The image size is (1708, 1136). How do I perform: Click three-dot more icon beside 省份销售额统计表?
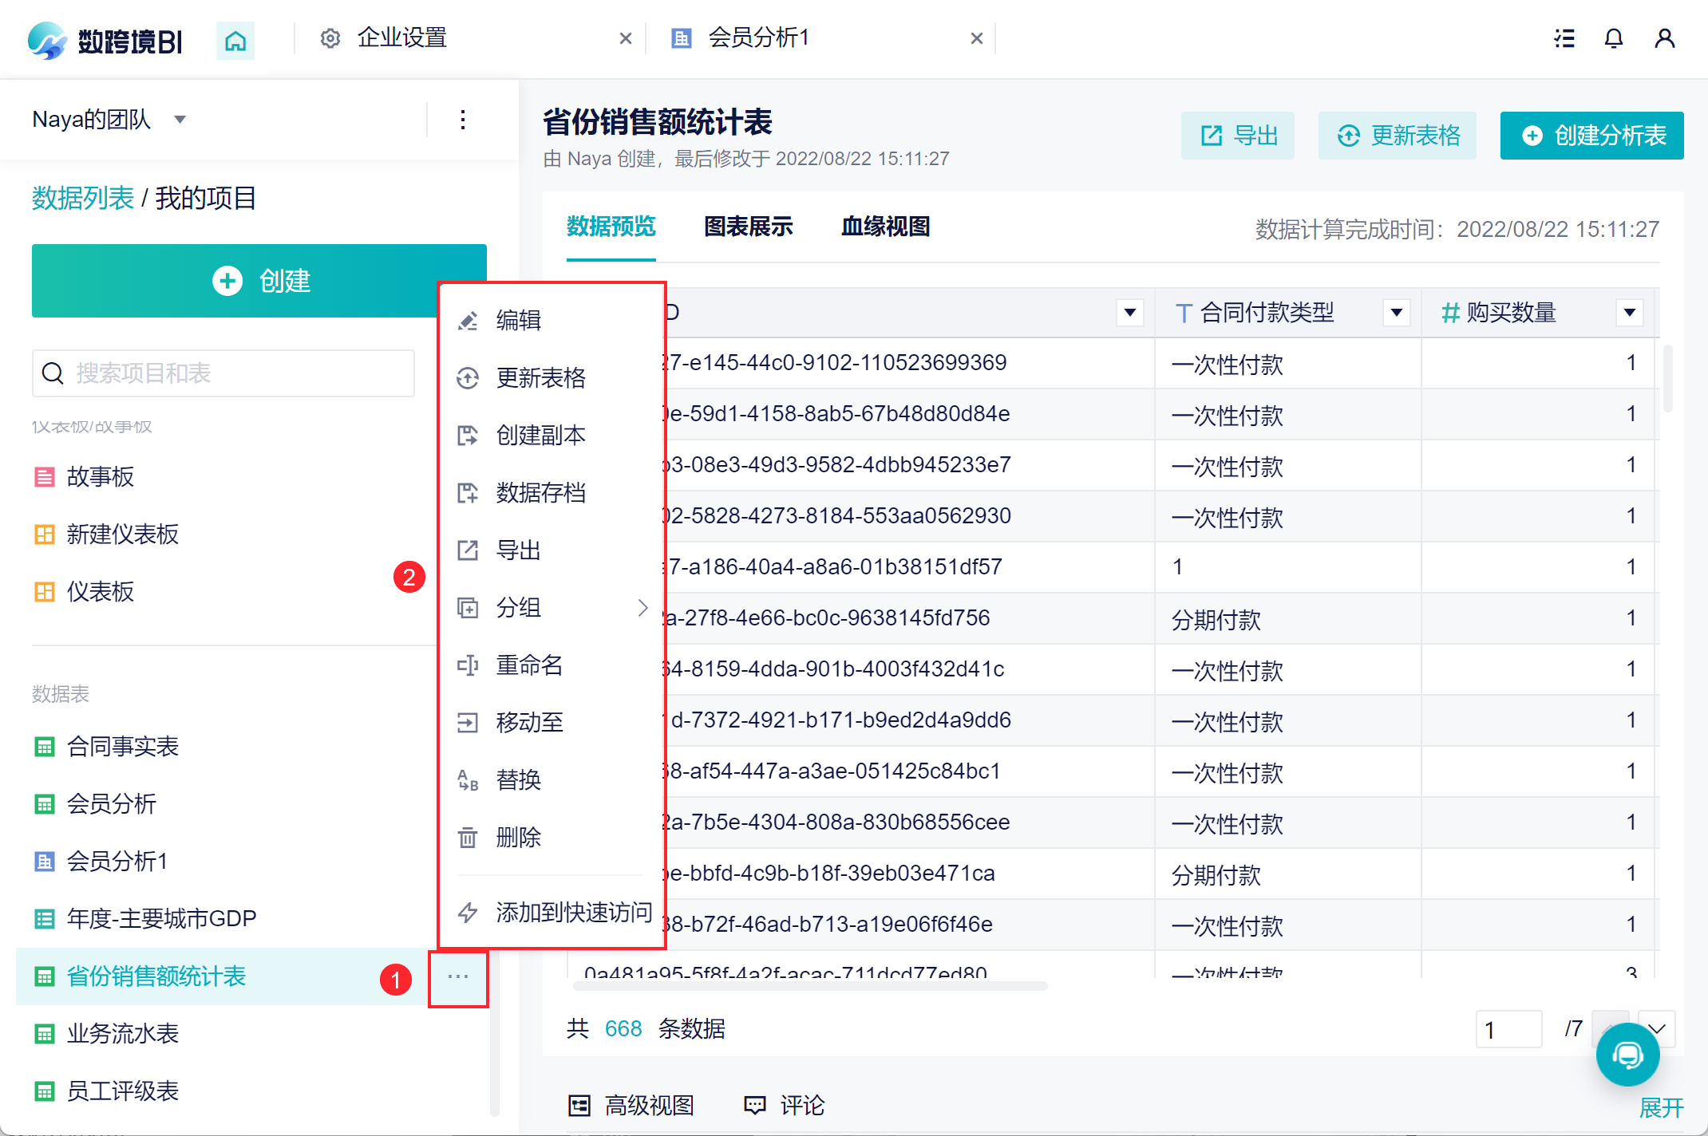tap(457, 976)
